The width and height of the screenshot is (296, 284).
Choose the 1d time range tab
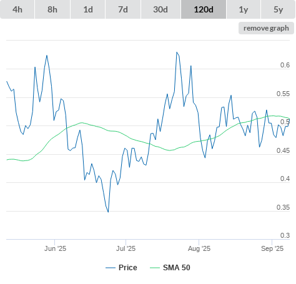88,9
